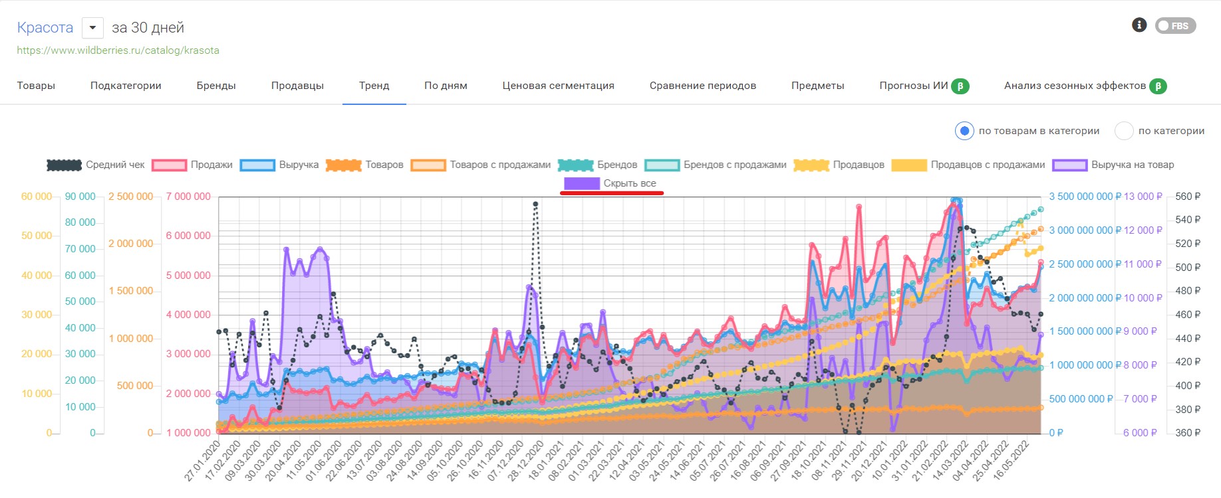Open the Ценовая сегментация tab
1221x498 pixels.
558,86
